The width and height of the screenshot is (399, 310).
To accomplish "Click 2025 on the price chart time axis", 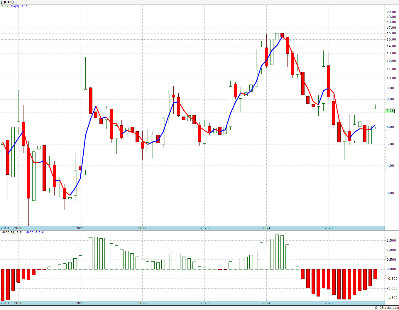I will [x=329, y=228].
